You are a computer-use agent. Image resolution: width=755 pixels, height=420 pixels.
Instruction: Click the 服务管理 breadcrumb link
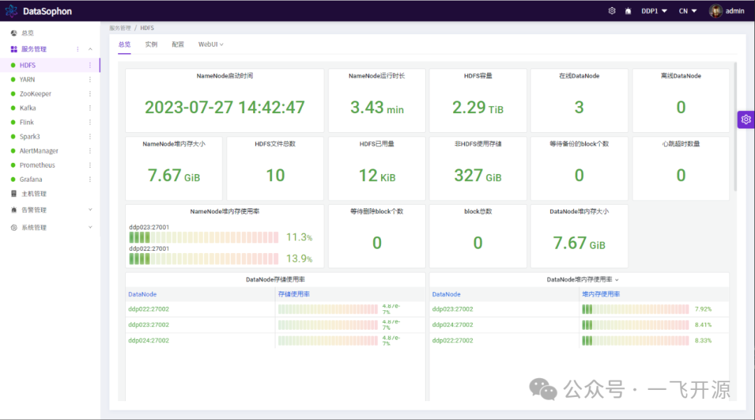point(120,28)
